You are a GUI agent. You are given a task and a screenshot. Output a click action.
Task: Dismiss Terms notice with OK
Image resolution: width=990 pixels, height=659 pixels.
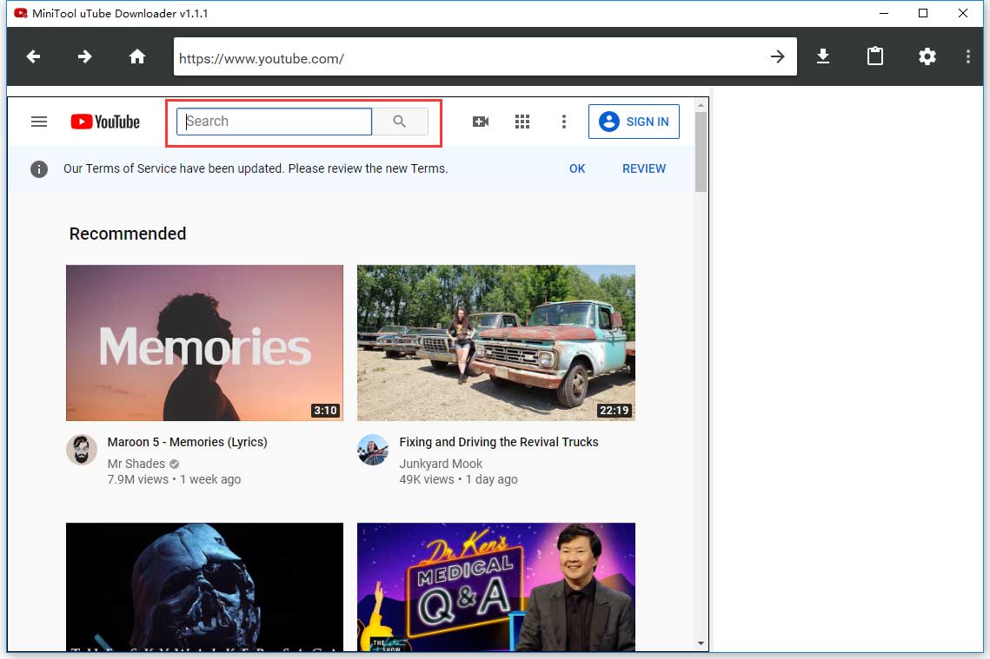pos(577,168)
